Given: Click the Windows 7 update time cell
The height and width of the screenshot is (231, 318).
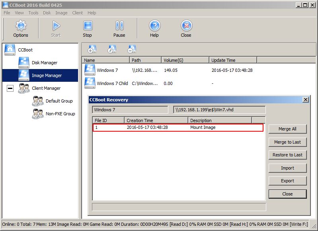Looking at the screenshot, I should click(x=232, y=70).
